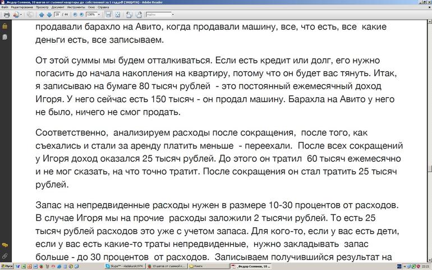The image size is (432, 270).
Task: Click the vertical scrollbar of the document
Action: [x=428, y=140]
